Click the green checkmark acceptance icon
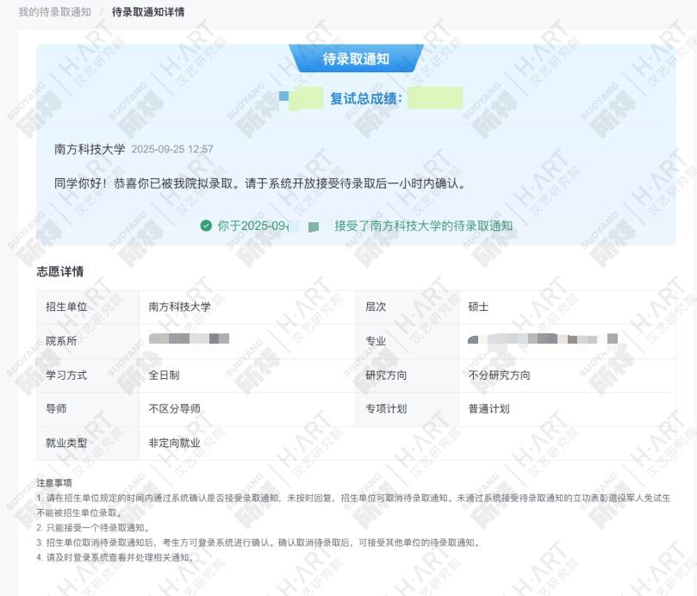The image size is (697, 596). pos(206,226)
